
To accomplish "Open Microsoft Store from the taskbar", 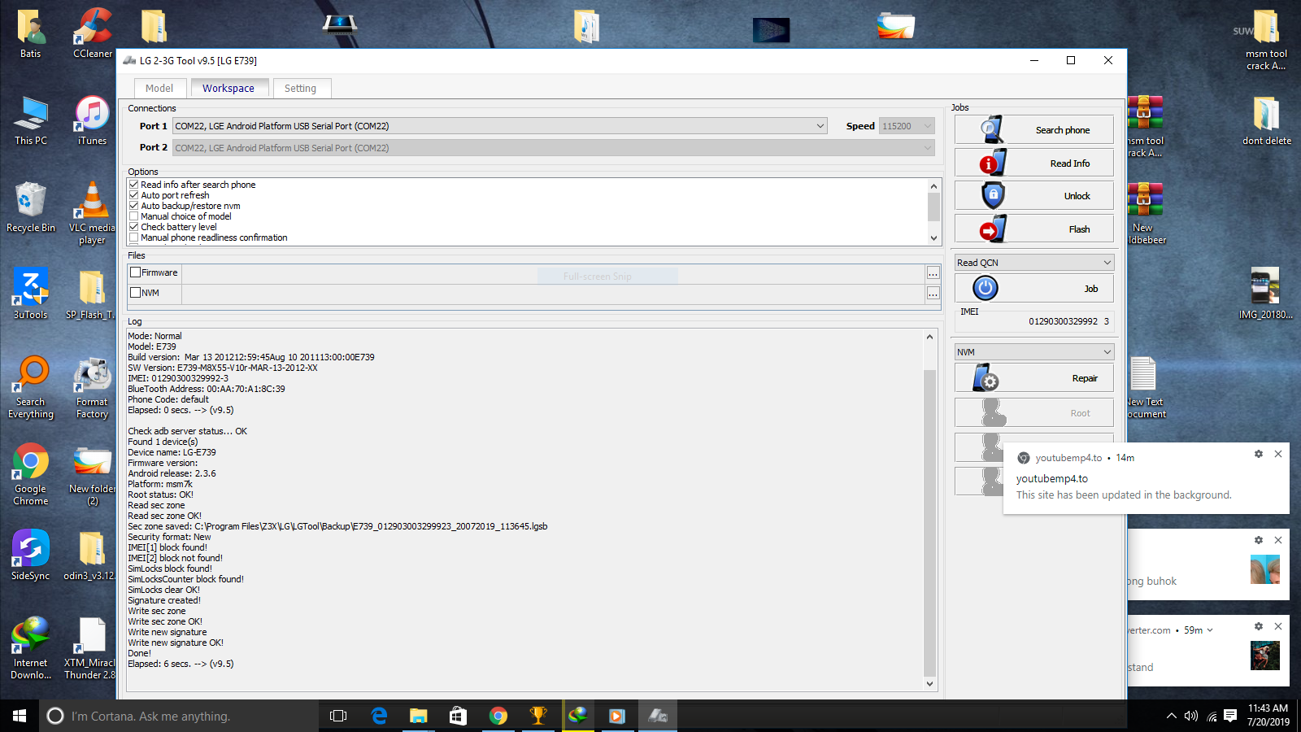I will (x=459, y=716).
